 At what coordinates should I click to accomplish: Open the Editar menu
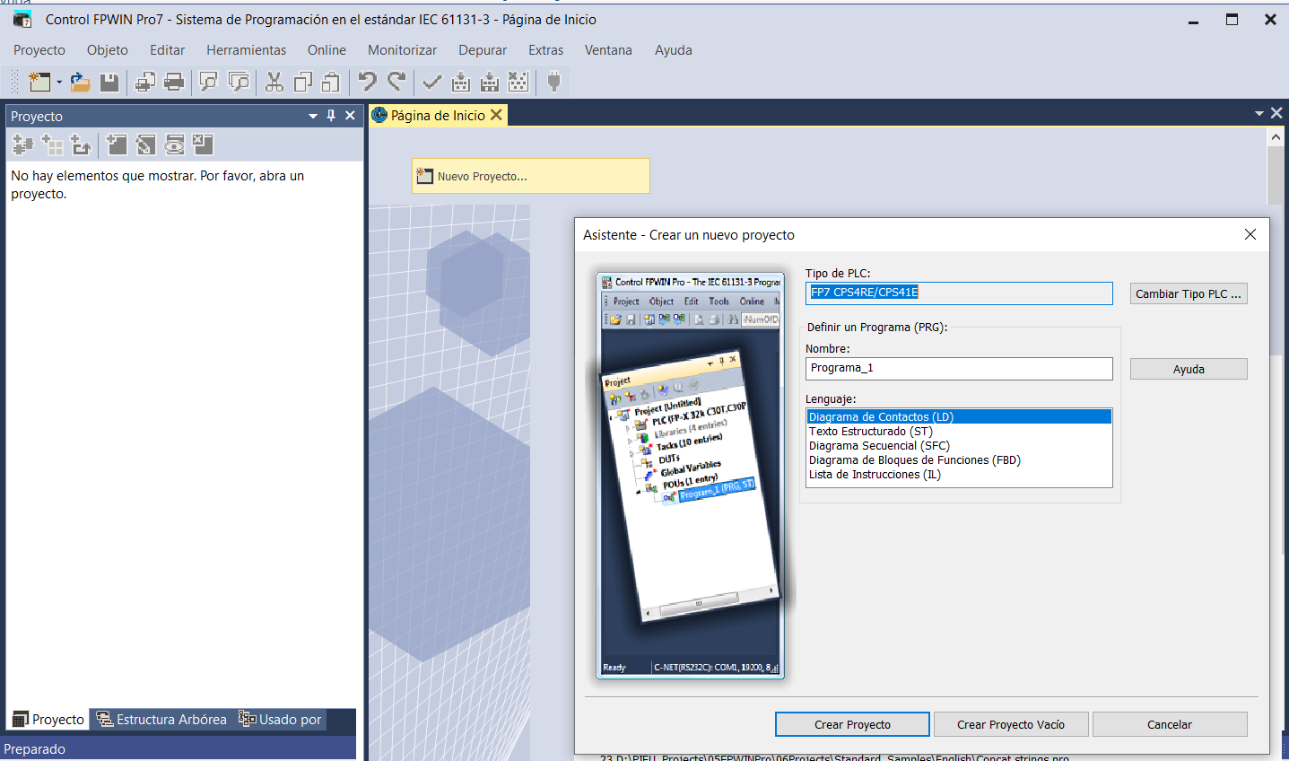[x=167, y=50]
